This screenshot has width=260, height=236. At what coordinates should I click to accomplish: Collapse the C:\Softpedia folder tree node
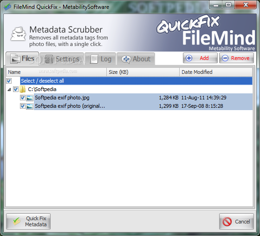[9, 90]
